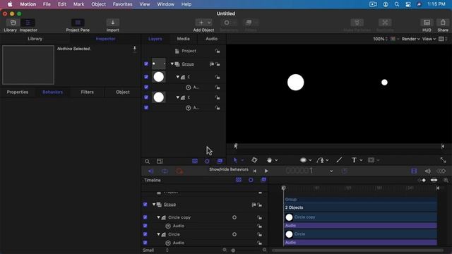452x254 pixels.
Task: Collapse Circle layer in Timeline
Action: (x=158, y=234)
